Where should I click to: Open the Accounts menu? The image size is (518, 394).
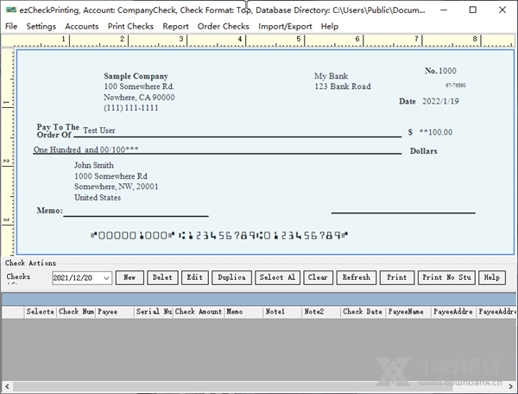[x=82, y=26]
